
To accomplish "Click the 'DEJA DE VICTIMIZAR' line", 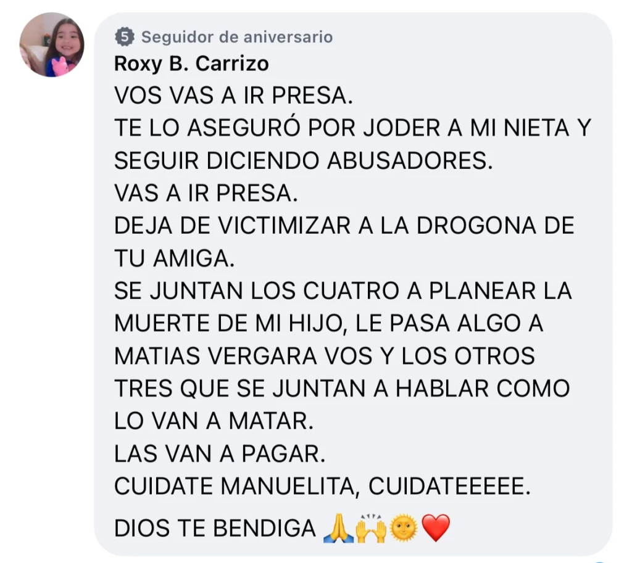I will (x=344, y=226).
